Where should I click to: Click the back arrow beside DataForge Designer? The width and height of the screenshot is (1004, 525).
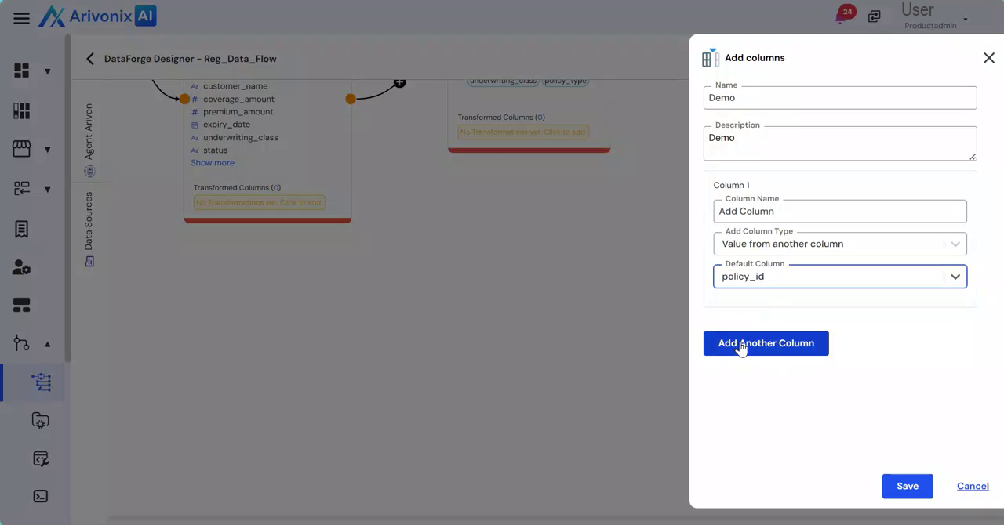click(x=89, y=59)
